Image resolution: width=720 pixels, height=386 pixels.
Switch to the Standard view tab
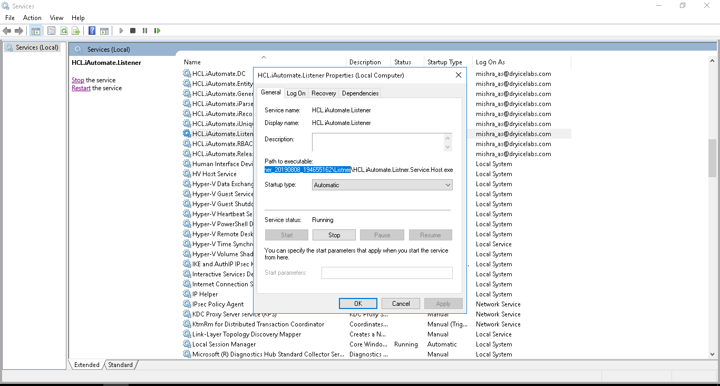coord(121,365)
